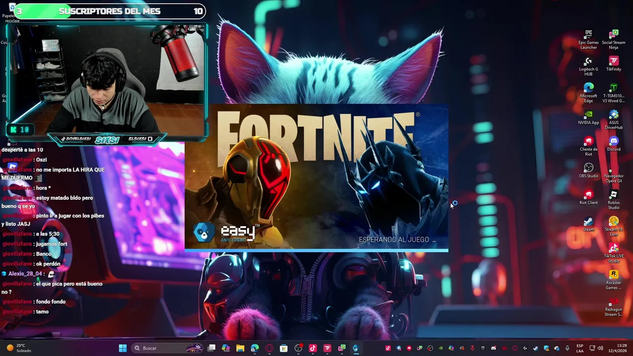Screen dimensions: 633x356
Task: Select the TikFinity desktop icon
Action: tap(614, 64)
